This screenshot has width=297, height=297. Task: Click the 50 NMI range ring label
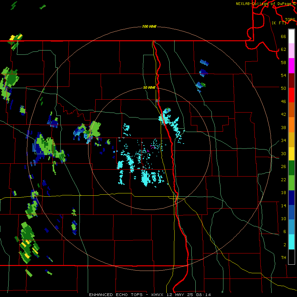pos(149,87)
